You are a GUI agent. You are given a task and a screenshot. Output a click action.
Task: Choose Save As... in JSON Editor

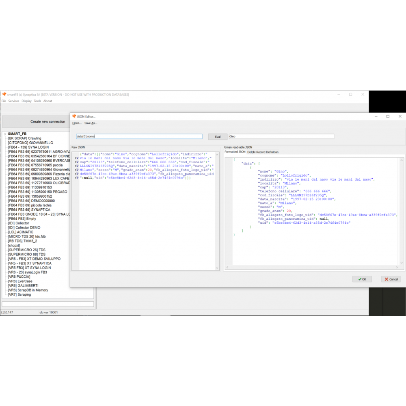(x=91, y=123)
